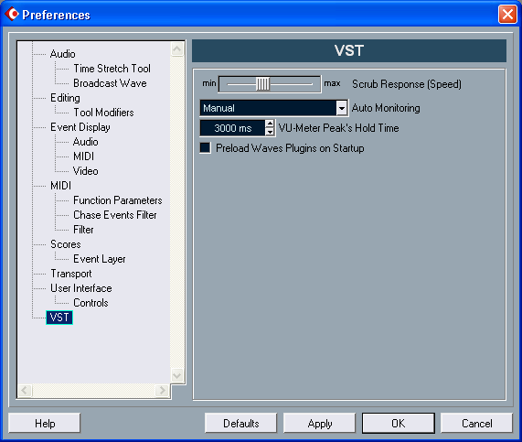Click the Help button

pos(45,424)
